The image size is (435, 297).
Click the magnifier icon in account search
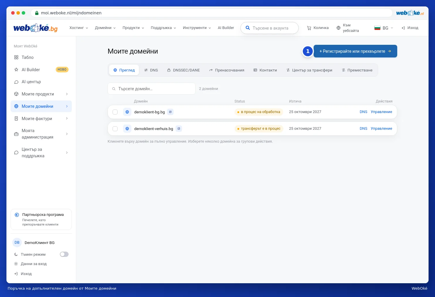coord(248,28)
